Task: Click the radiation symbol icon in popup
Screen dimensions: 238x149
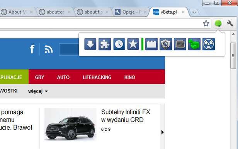Action: pos(209,44)
